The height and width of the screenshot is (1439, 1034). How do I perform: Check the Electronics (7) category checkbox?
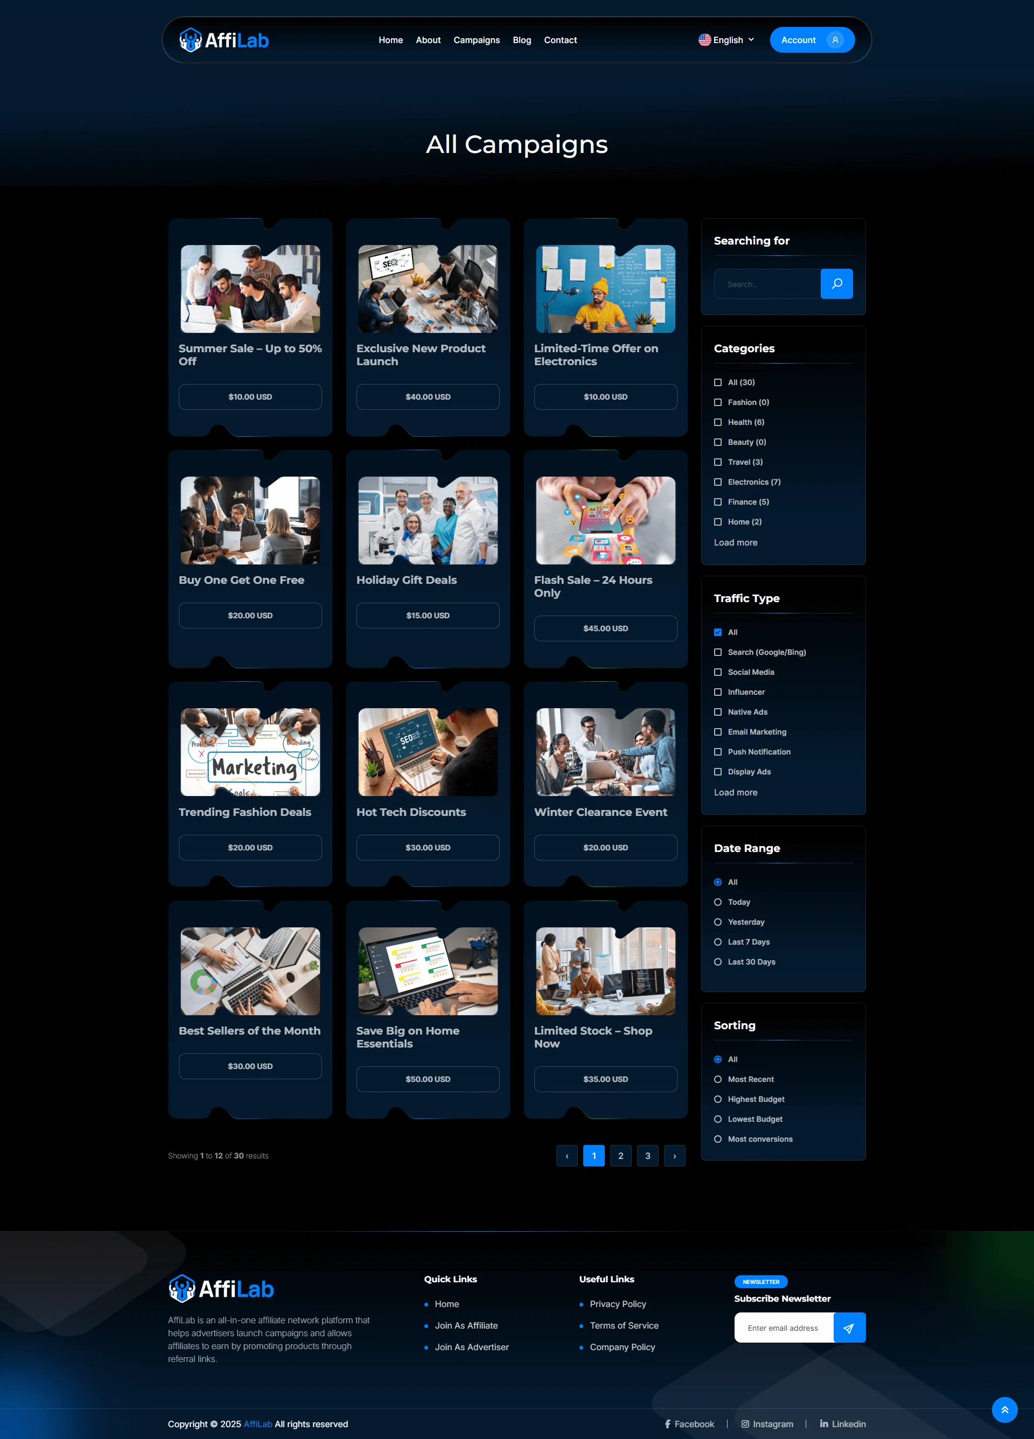(717, 482)
